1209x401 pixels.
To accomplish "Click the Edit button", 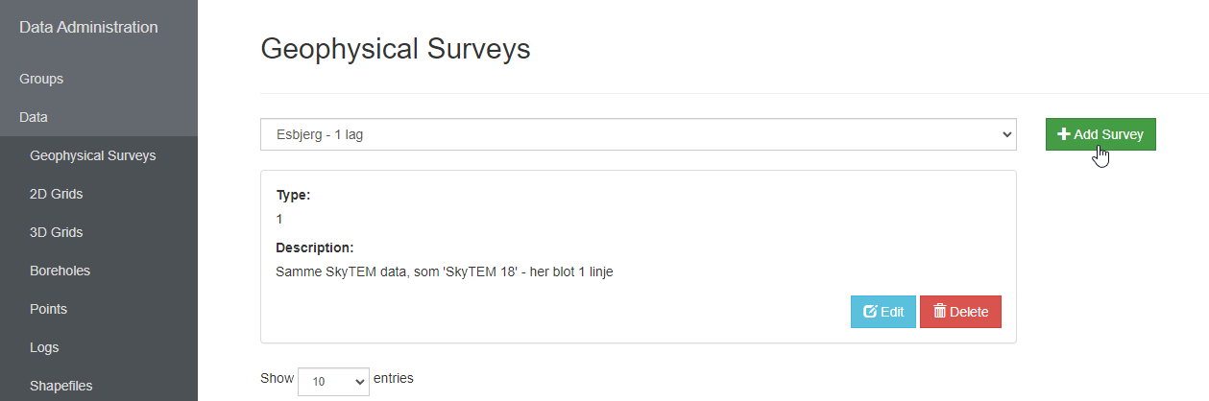I will 883,312.
